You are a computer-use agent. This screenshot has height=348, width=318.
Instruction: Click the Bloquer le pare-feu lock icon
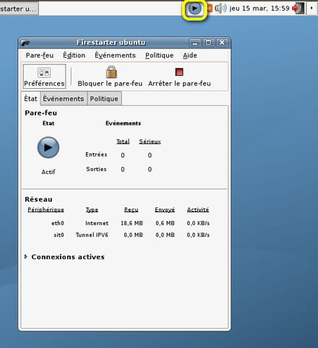pos(111,72)
